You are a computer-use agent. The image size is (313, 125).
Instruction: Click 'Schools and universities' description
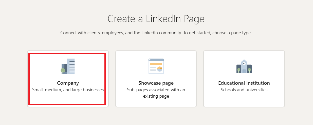click(244, 90)
